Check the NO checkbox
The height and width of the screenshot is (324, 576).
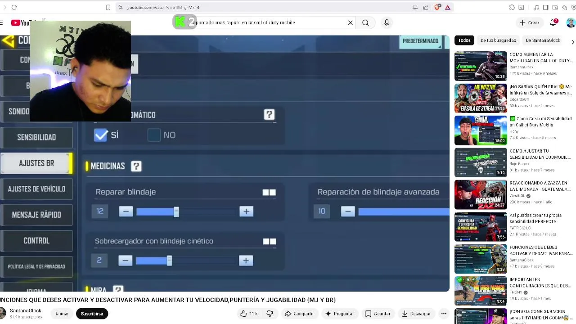(154, 135)
